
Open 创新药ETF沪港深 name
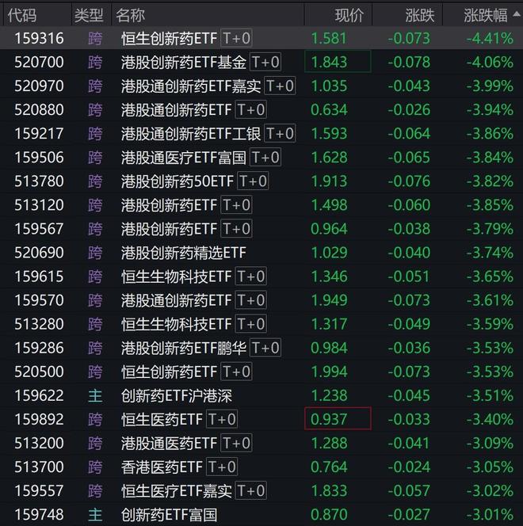pyautogui.click(x=177, y=395)
